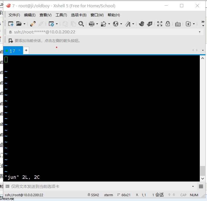The height and width of the screenshot is (201, 207).
Task: Open session Properties gear icon
Action: 51,24
